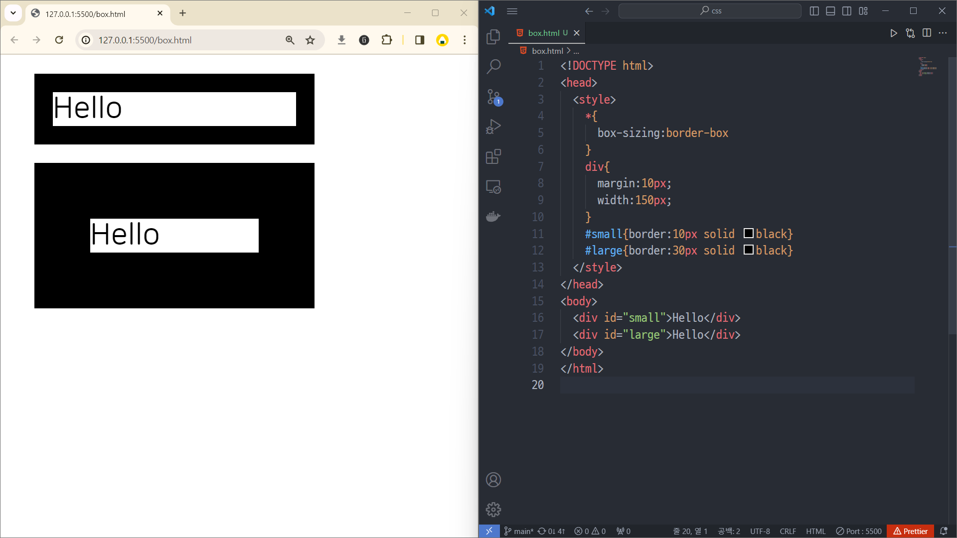
Task: Click the Port: 5500 Live Server button
Action: (x=858, y=531)
